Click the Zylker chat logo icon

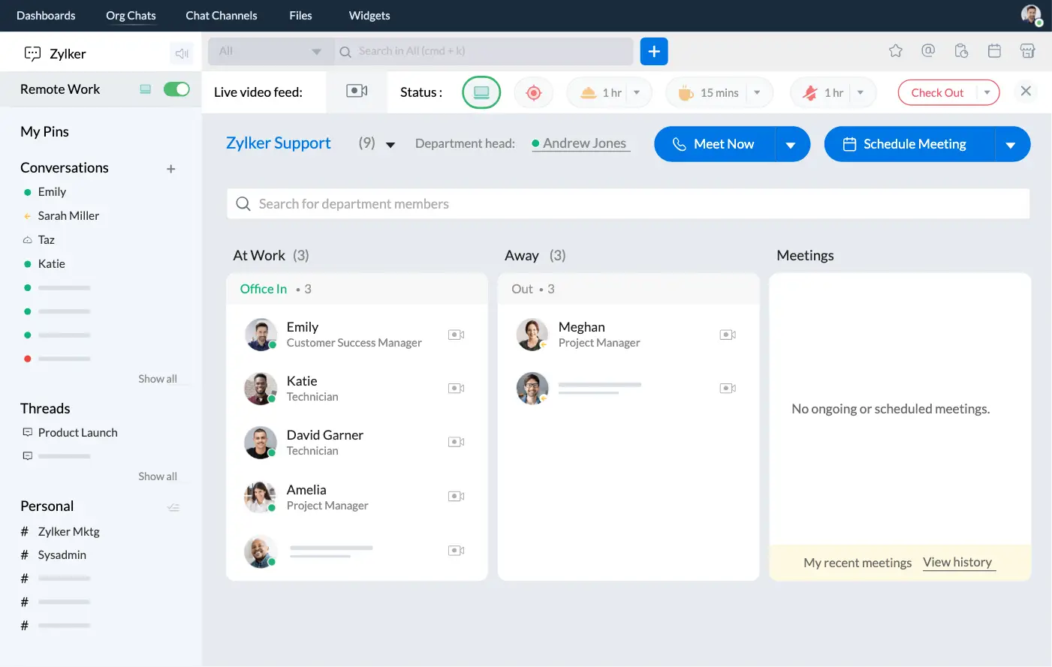tap(32, 53)
